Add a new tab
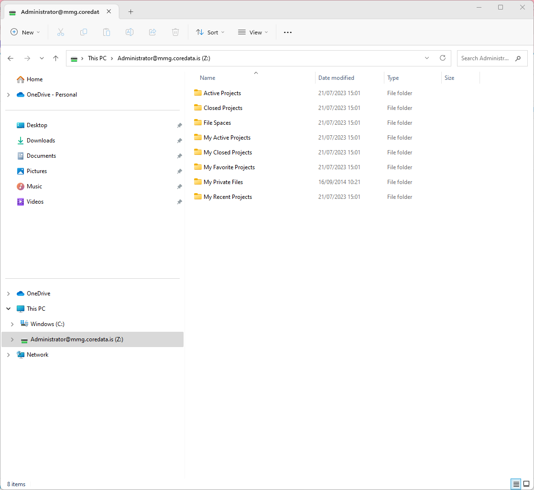 point(131,11)
